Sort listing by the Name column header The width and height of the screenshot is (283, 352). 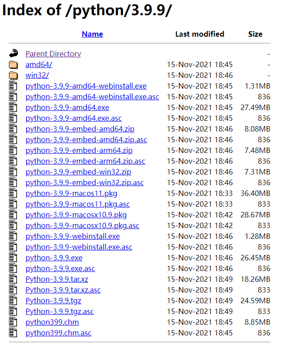[x=92, y=34]
